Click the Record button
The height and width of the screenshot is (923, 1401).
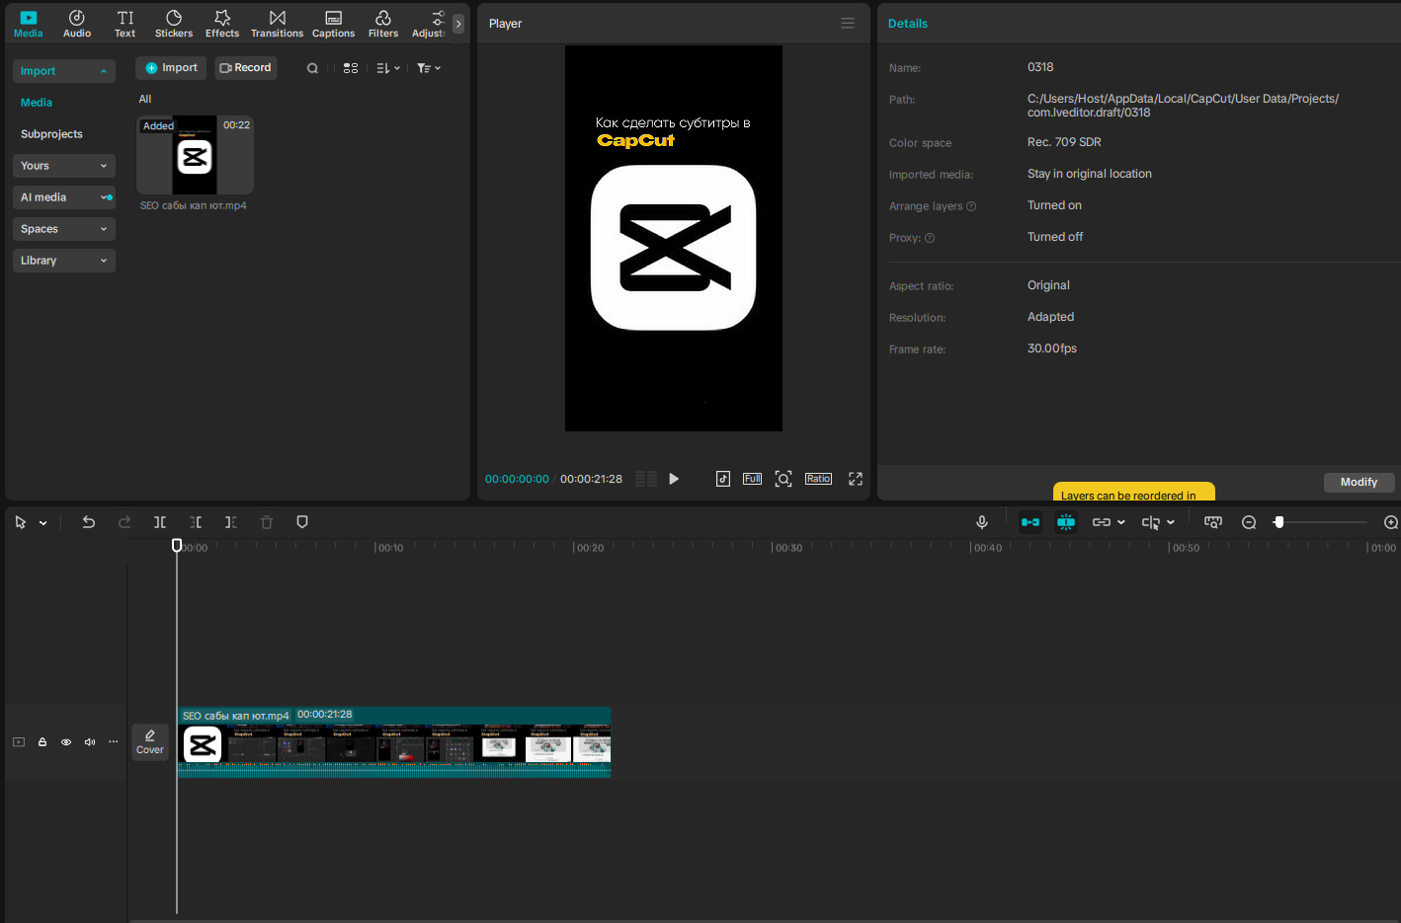(x=246, y=68)
